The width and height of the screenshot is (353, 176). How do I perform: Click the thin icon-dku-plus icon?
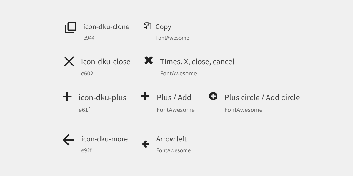pos(67,97)
